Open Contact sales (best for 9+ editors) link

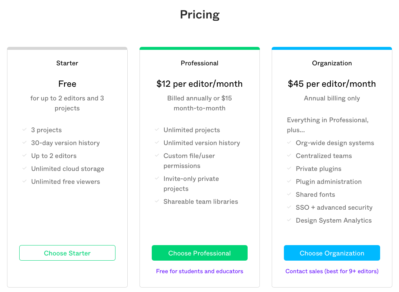(332, 271)
